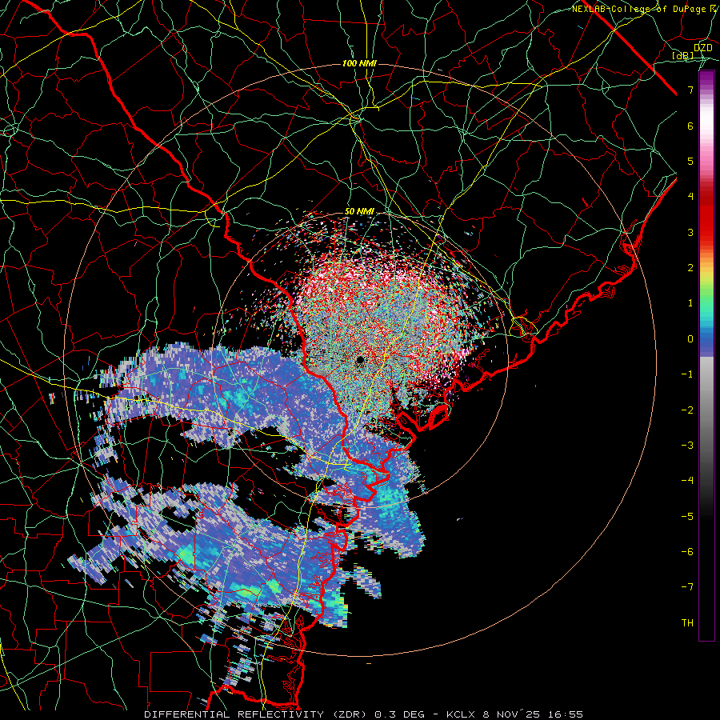Click the 4 value on color scale
This screenshot has width=720, height=720.
690,197
